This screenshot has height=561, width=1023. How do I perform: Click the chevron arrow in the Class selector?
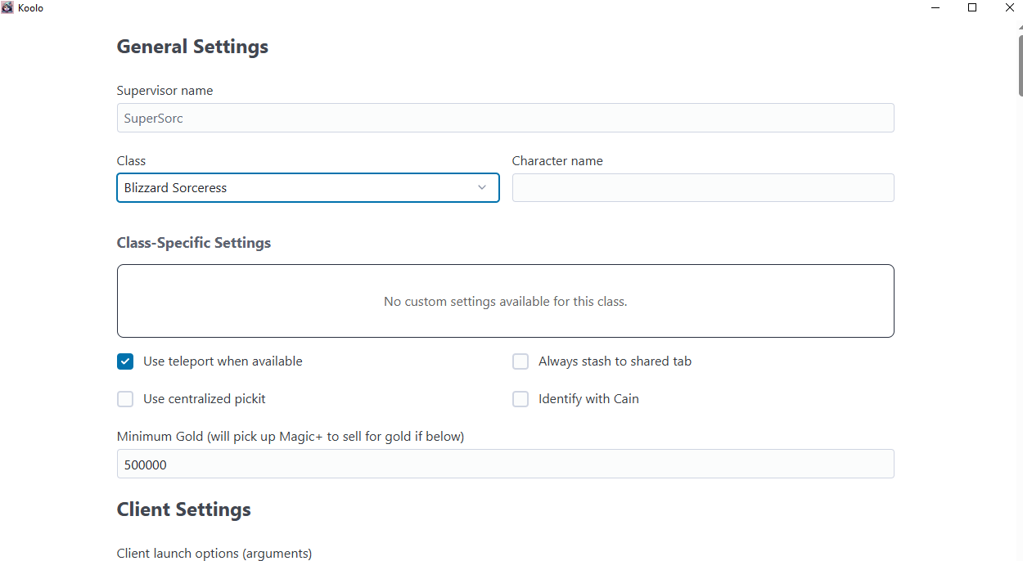[x=482, y=187]
